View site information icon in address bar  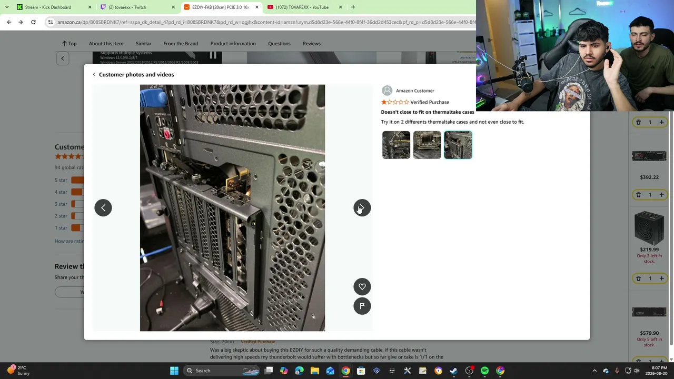coord(50,22)
